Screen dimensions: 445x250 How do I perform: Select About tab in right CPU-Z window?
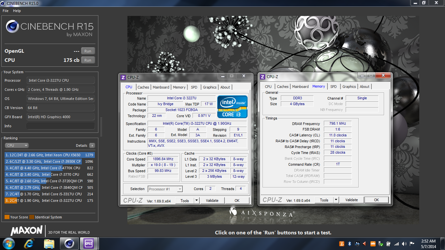365,87
